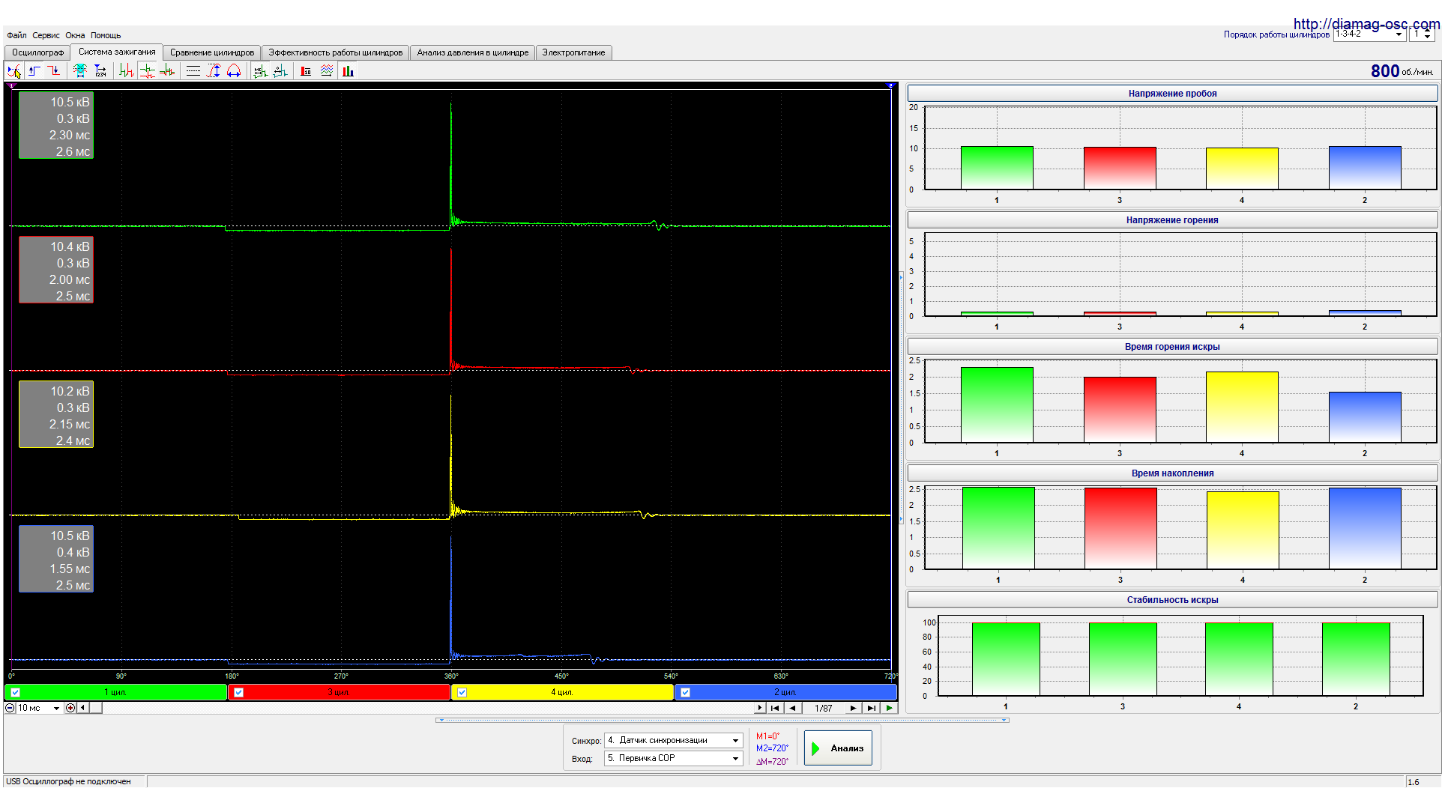1451x791 pixels.
Task: Select the rising edge trigger icon
Action: coord(34,71)
